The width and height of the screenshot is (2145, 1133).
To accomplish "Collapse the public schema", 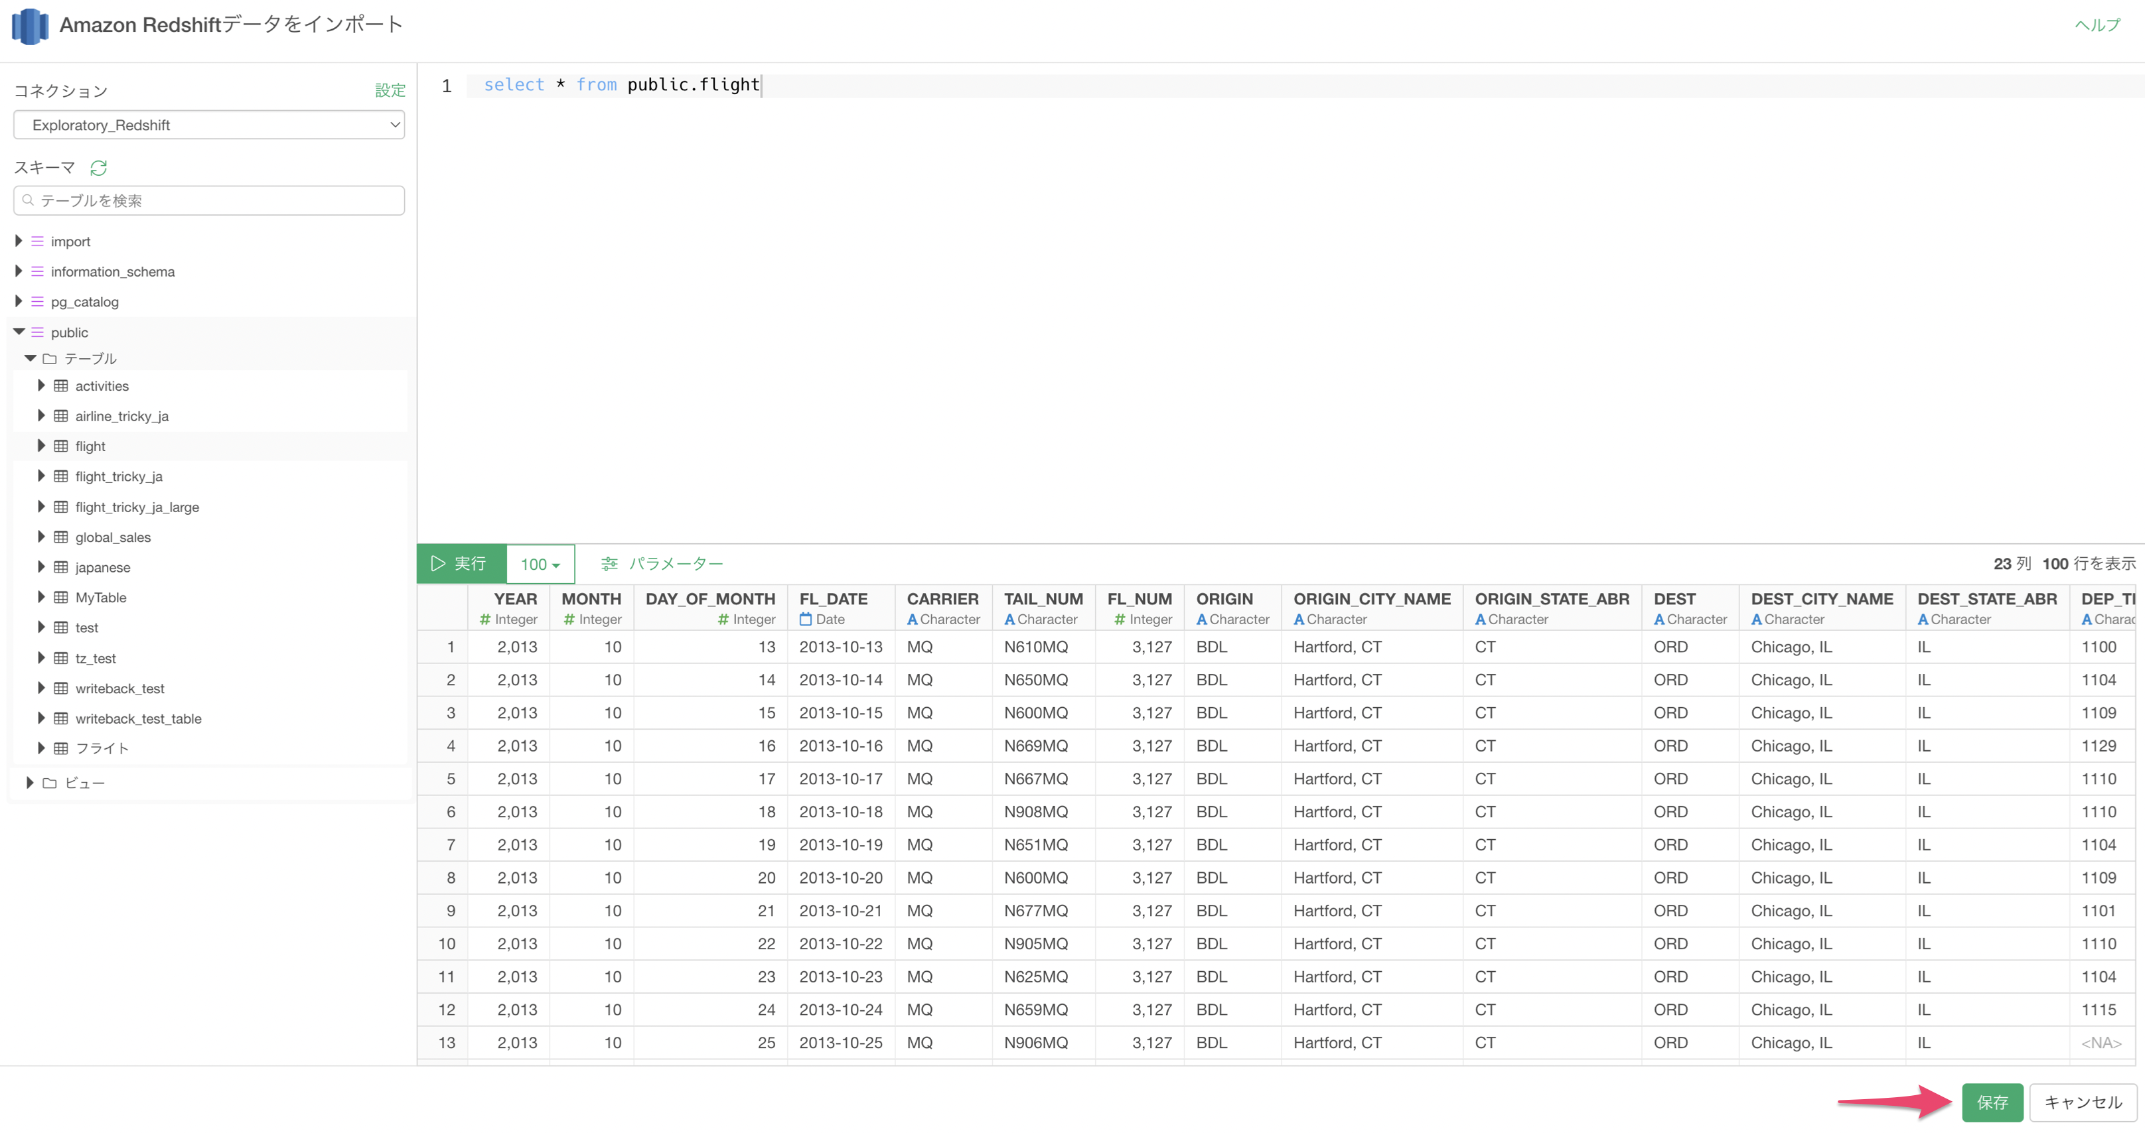I will 19,332.
